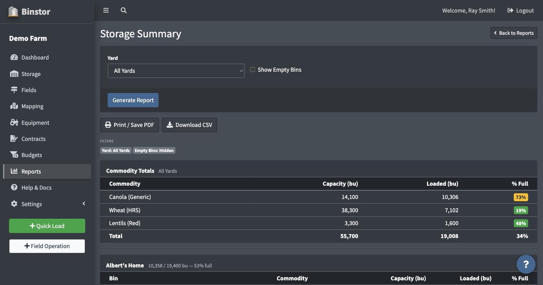Expand the Settings submenu arrow

pyautogui.click(x=84, y=204)
